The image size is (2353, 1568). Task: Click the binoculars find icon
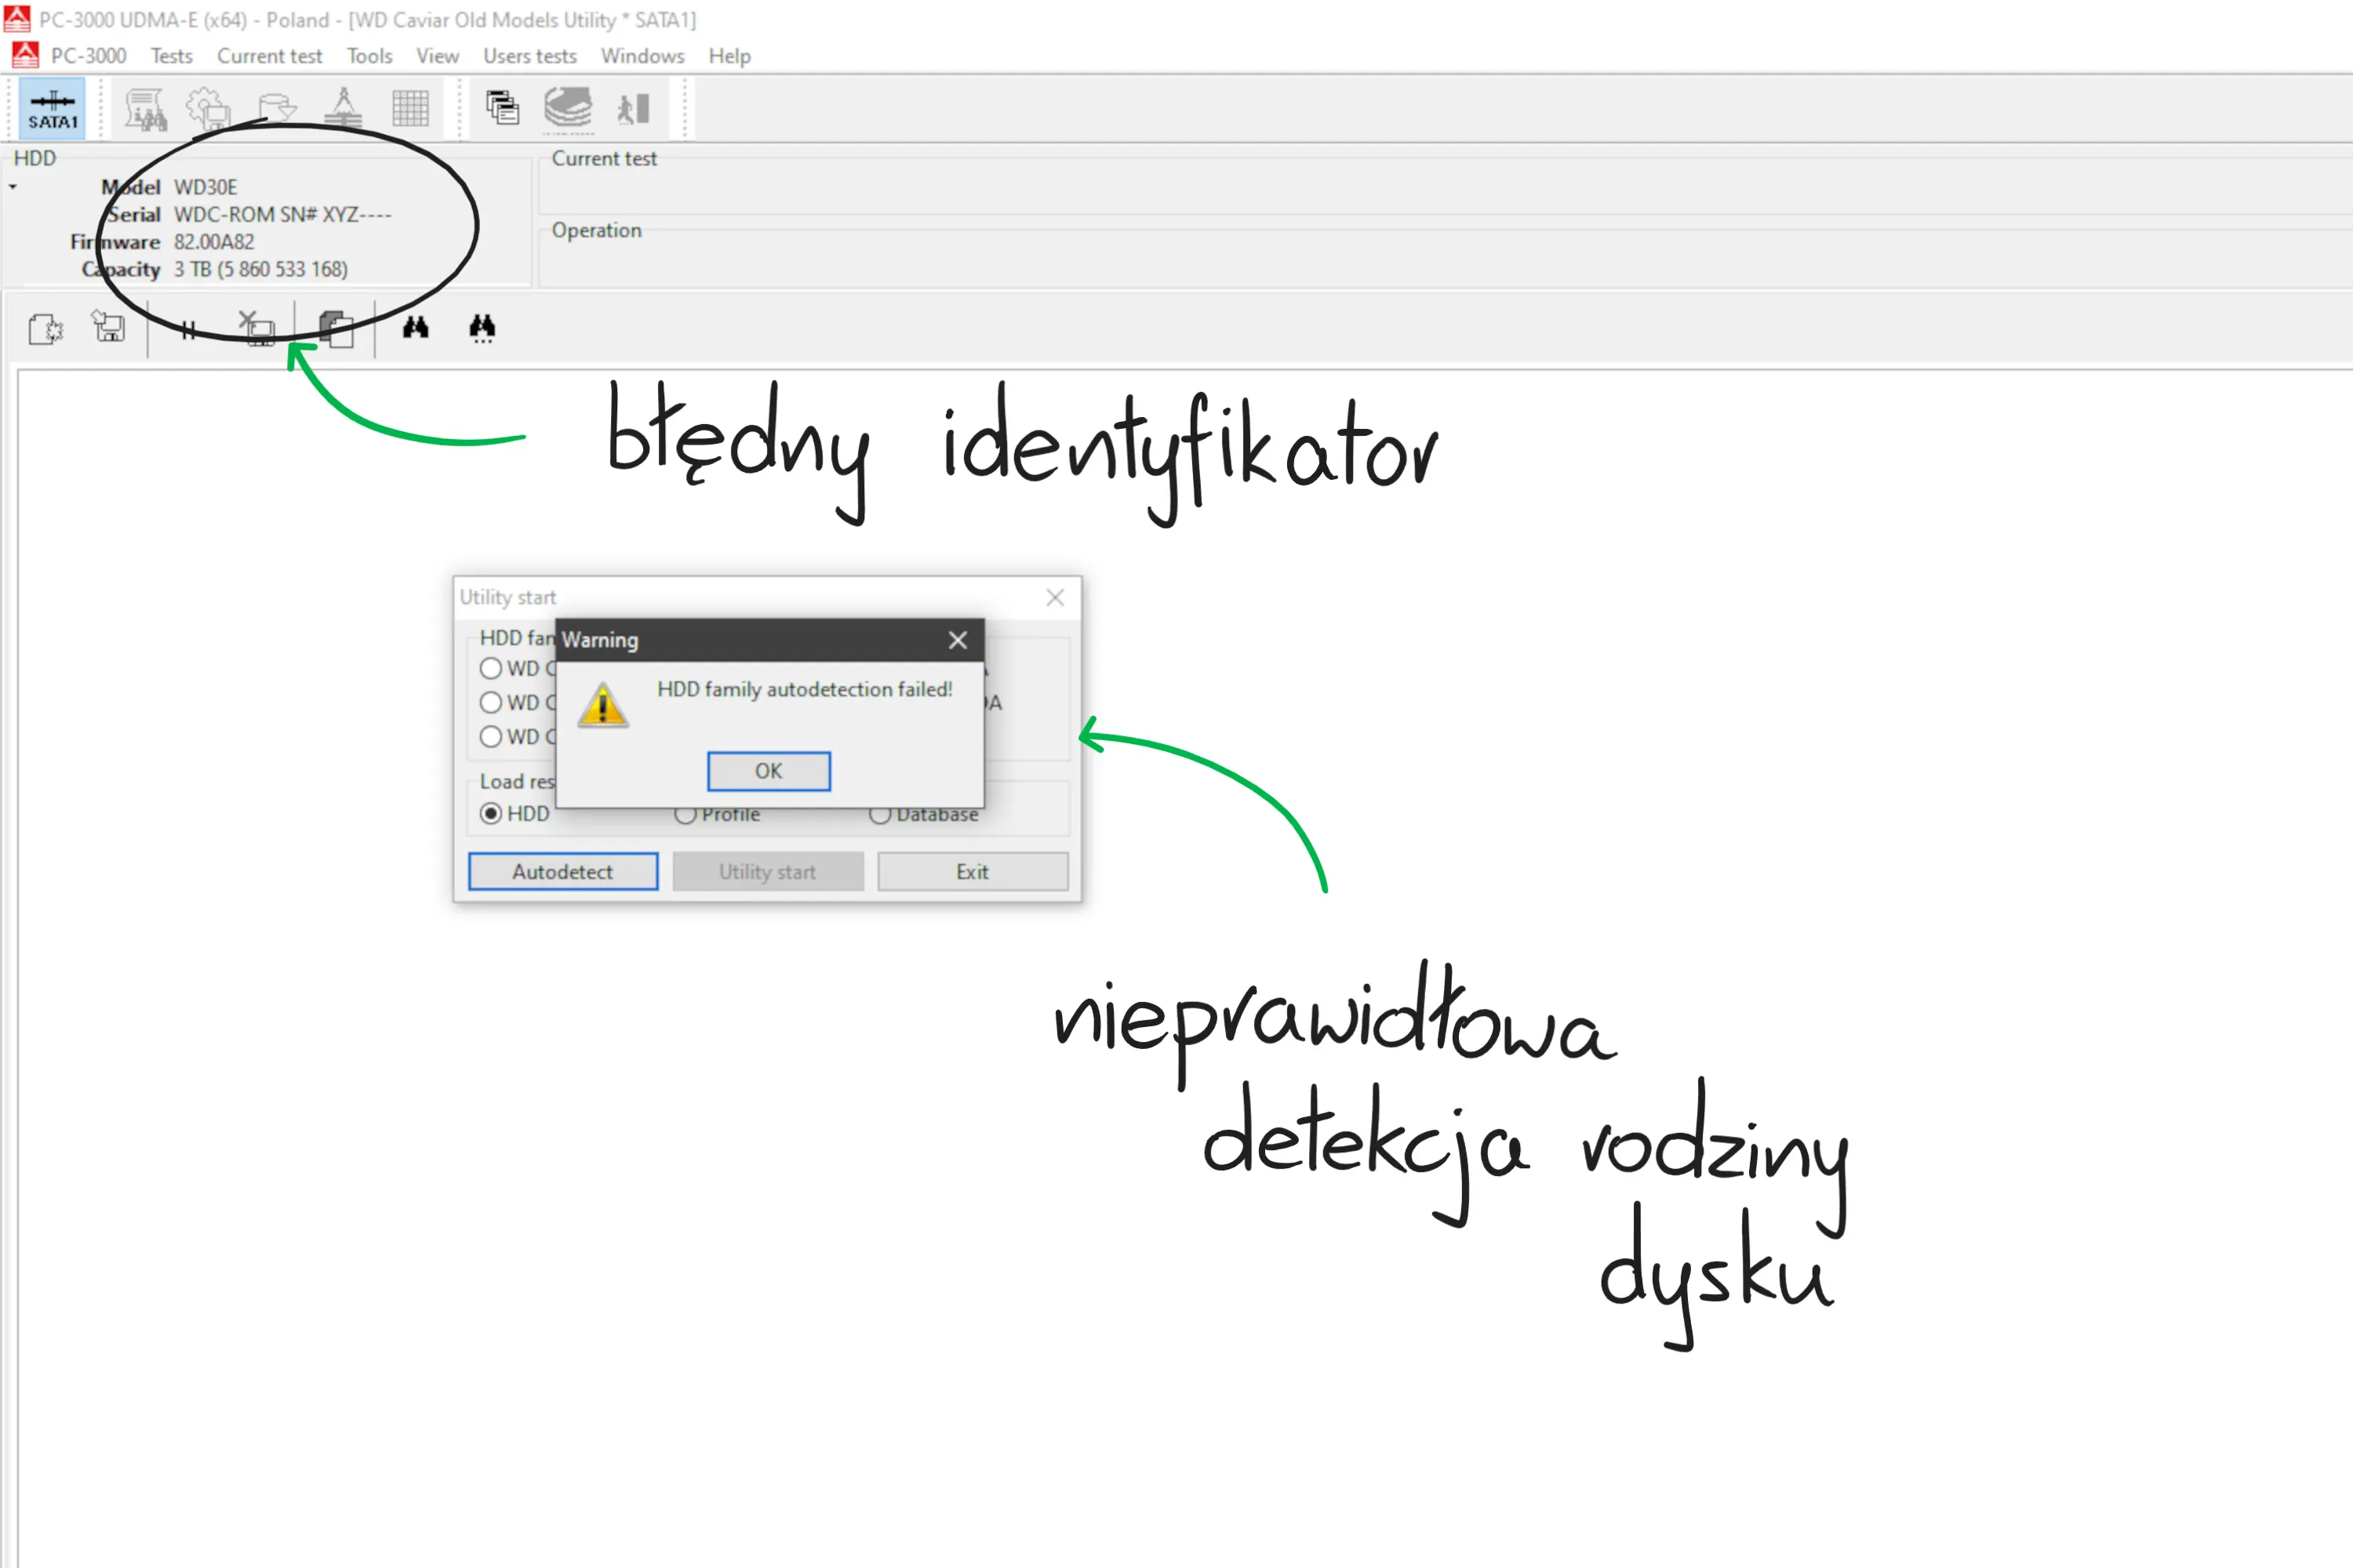[415, 327]
